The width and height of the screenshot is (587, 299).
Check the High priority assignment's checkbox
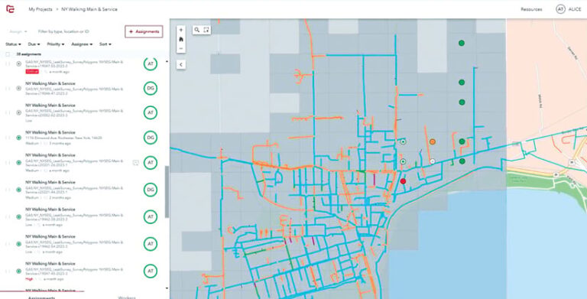point(8,271)
